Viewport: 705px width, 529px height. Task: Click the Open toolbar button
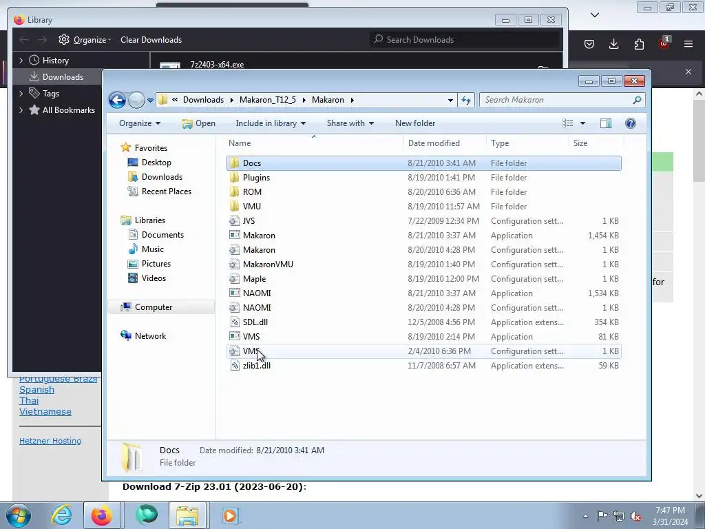pos(198,123)
